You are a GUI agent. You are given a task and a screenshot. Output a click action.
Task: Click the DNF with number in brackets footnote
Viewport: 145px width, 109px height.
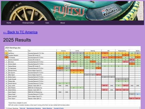coord(39,105)
